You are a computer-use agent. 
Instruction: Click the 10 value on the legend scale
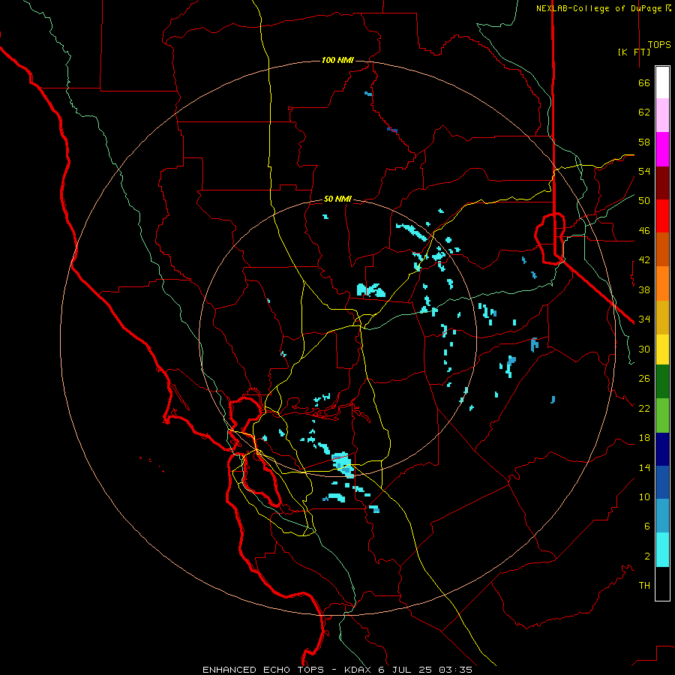pyautogui.click(x=644, y=496)
